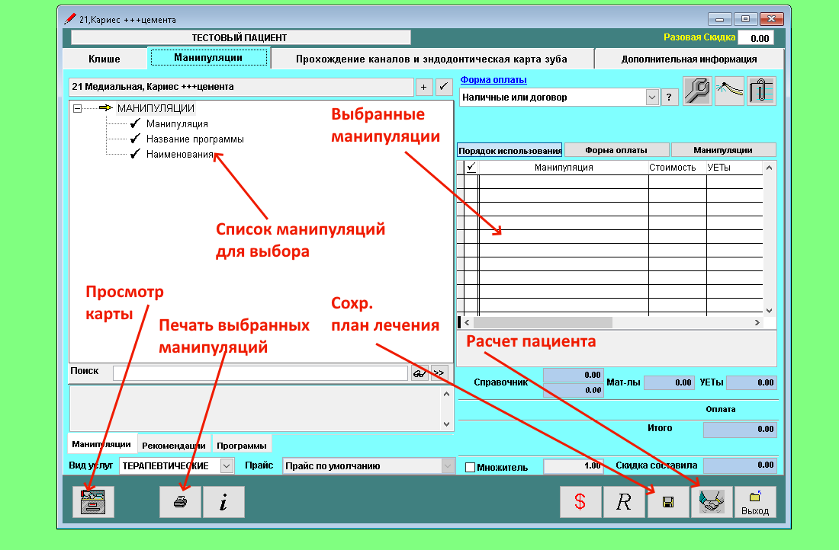Viewport: 839px width, 550px height.
Task: Toggle checkmark next to Наименования
Action: pos(135,155)
